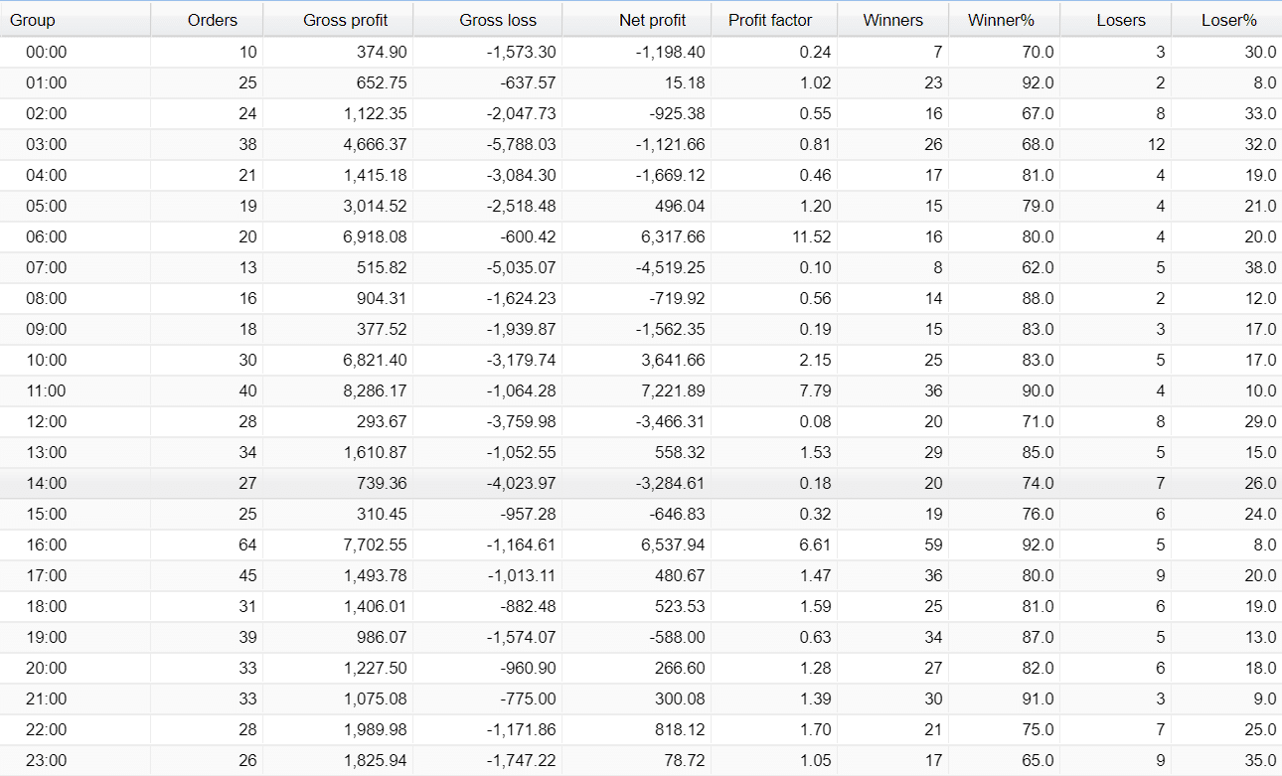
Task: Click gross profit value 8,286.17
Action: [376, 391]
